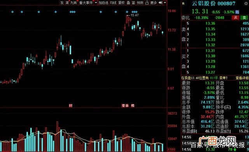Click the right-arrow collapse icon in toolbar

161,3
